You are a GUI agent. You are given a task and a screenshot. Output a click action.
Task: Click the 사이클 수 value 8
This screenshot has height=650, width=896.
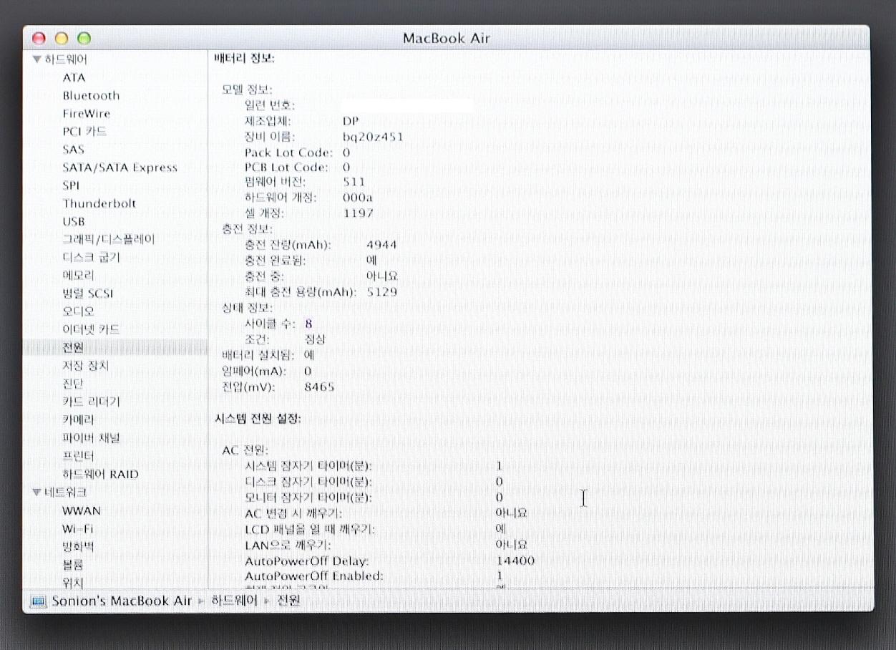[308, 324]
